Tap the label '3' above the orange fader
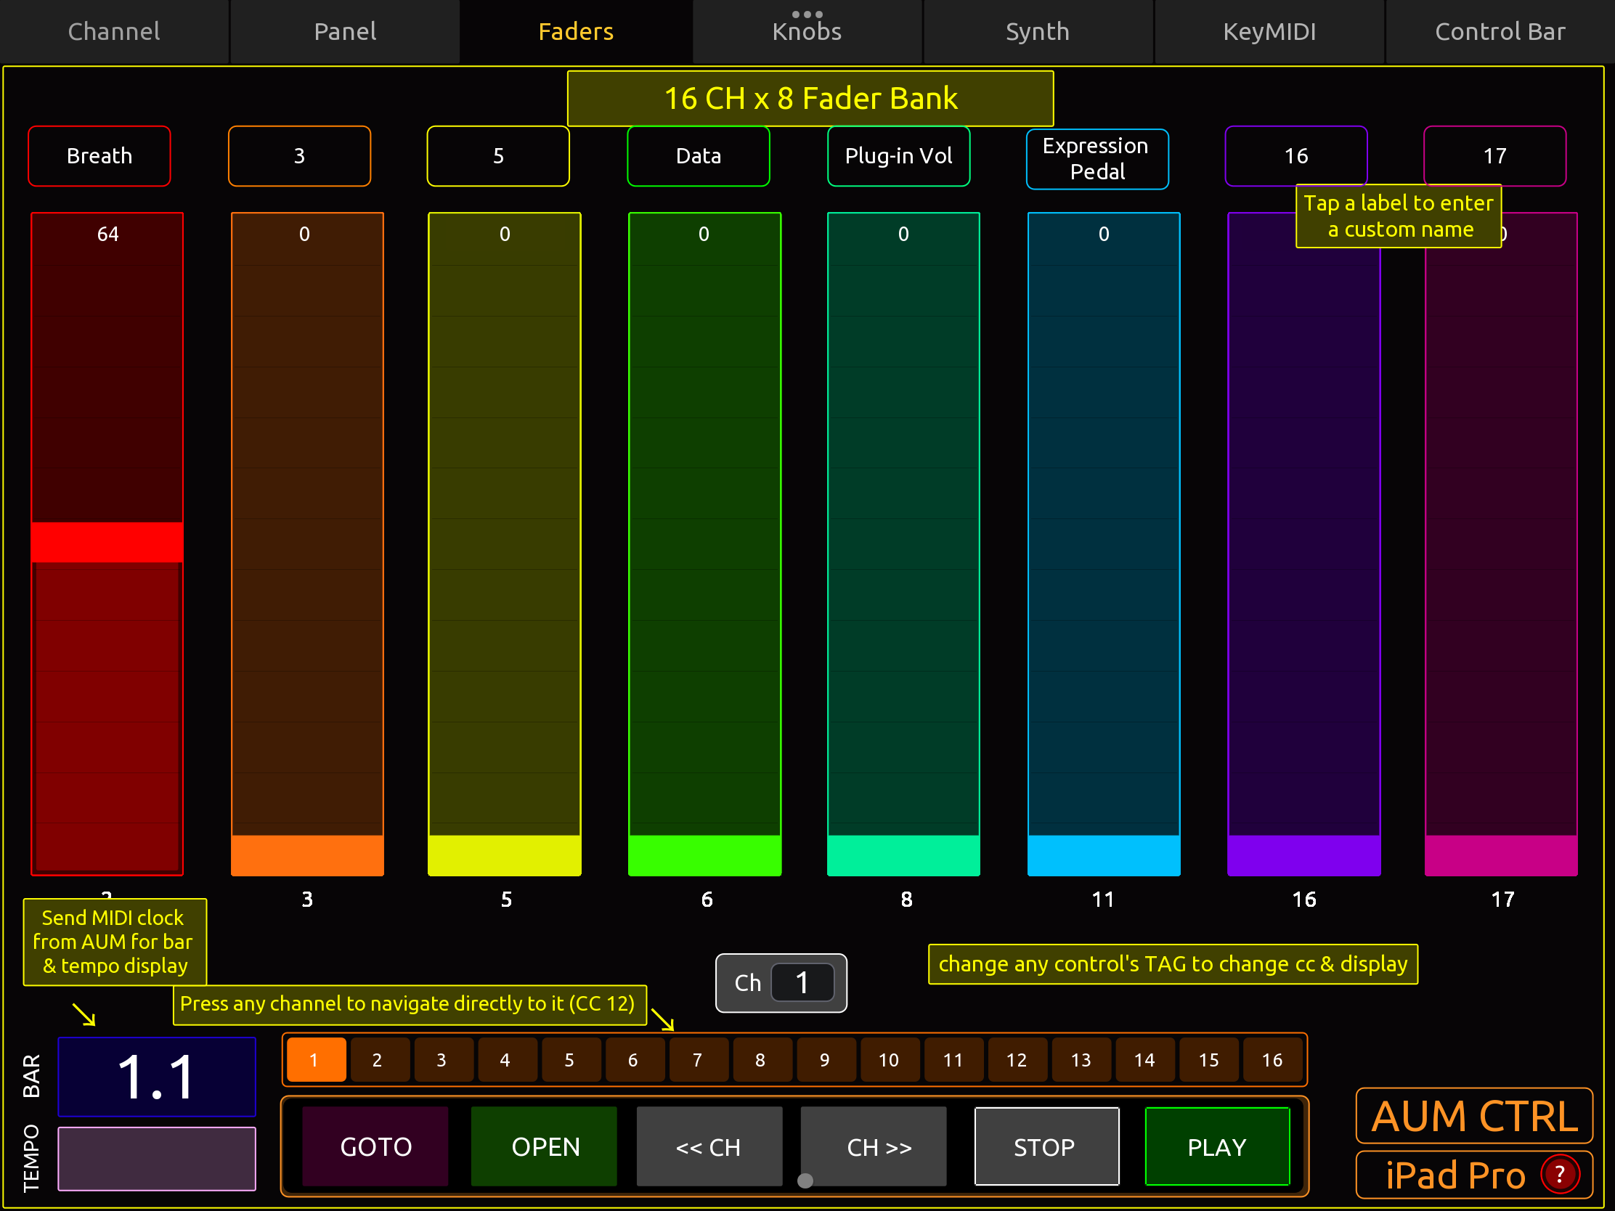The image size is (1615, 1211). [299, 156]
